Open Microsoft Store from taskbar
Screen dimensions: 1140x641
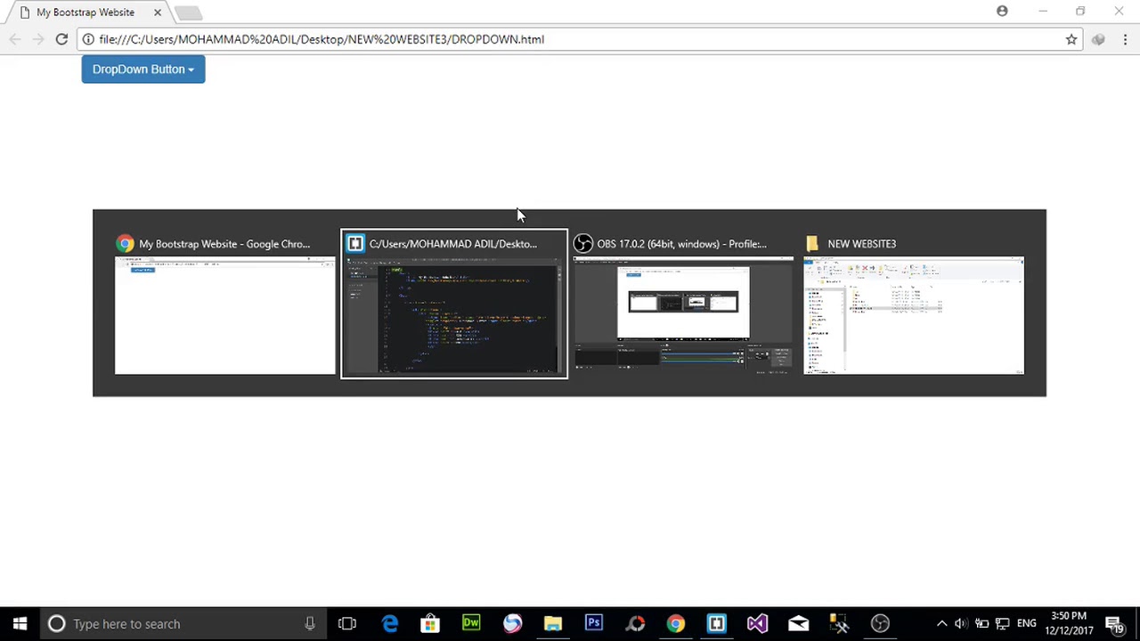tap(430, 623)
